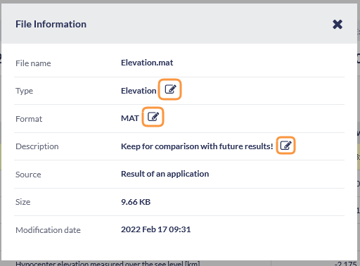Click the 'Keep for comparison with future results!' text
360x266 pixels.
pyautogui.click(x=197, y=146)
